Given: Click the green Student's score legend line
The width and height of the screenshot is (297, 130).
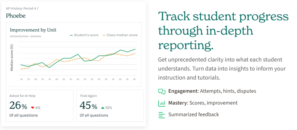Looking at the screenshot, I should point(71,35).
